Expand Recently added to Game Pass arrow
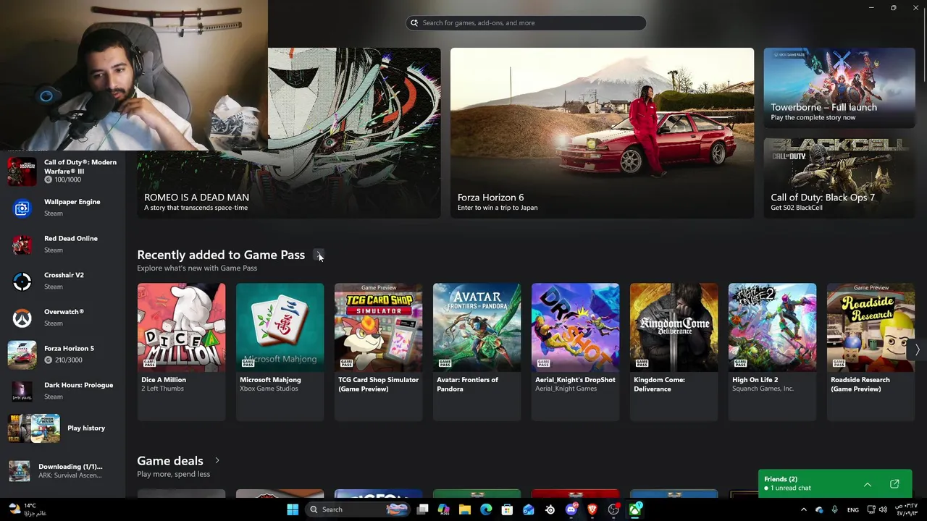This screenshot has height=521, width=927. tap(318, 255)
